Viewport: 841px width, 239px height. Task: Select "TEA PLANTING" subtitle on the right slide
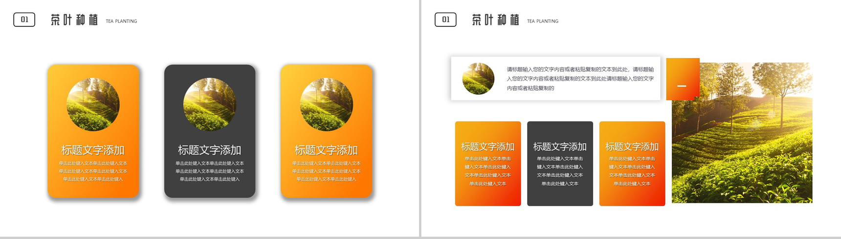click(x=543, y=21)
